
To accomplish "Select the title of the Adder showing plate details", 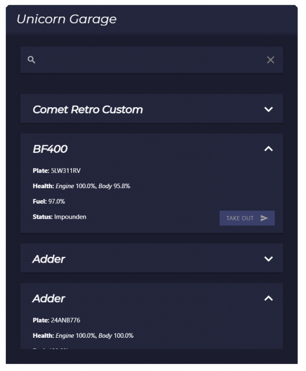I will (x=48, y=299).
